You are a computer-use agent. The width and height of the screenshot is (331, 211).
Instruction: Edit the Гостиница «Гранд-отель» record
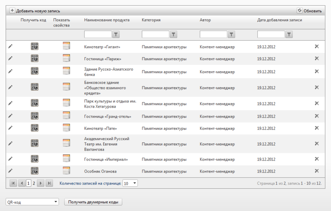pos(10,116)
